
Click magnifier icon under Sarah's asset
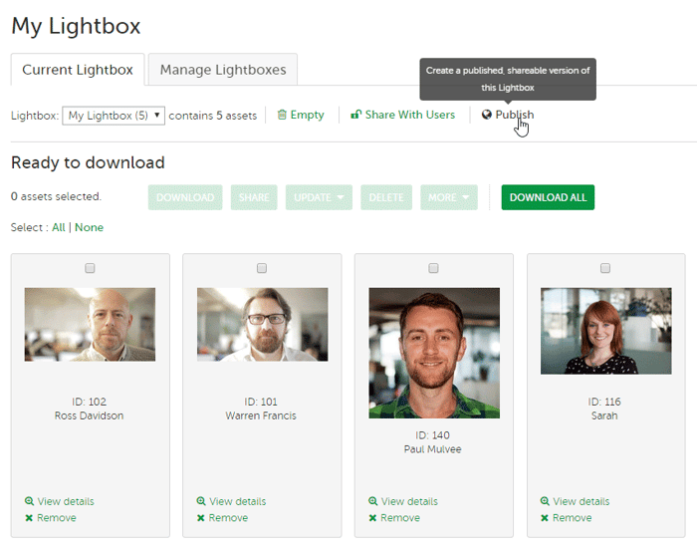(x=546, y=502)
